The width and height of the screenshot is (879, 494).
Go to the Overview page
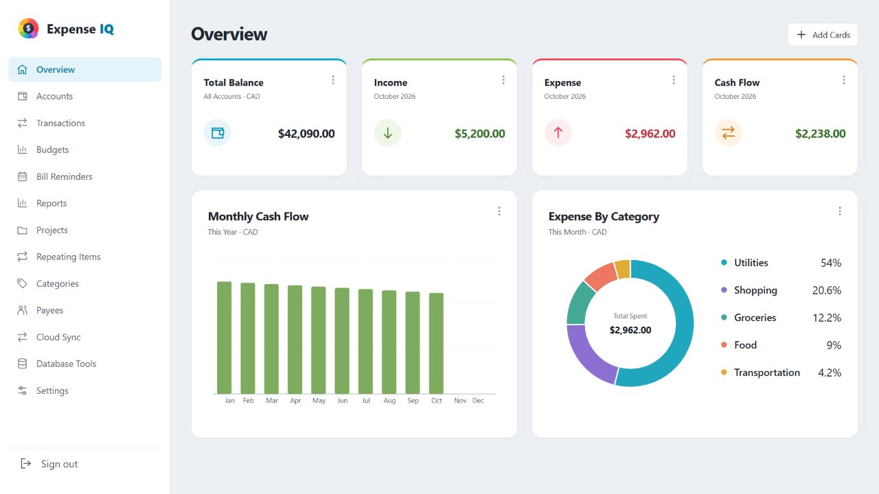point(85,69)
